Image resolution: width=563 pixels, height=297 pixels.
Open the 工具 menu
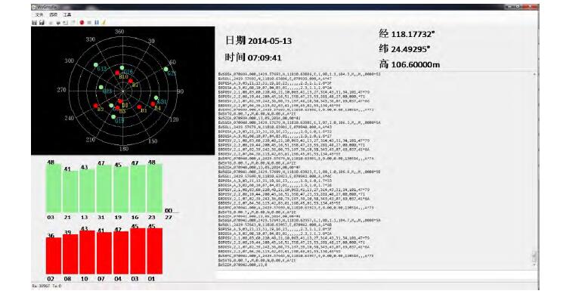(67, 14)
